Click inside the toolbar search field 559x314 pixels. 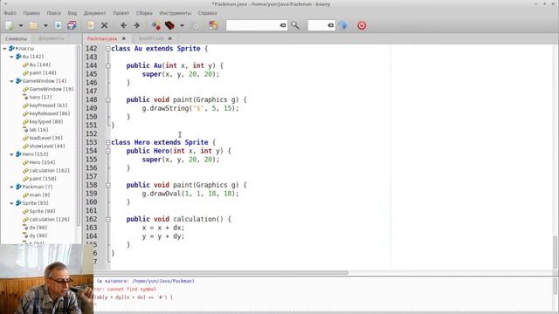click(x=252, y=25)
